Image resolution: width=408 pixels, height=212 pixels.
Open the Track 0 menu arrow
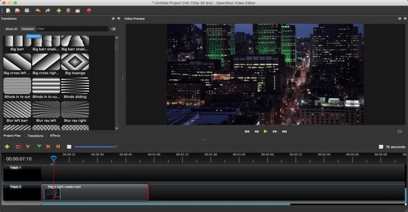click(x=6, y=187)
